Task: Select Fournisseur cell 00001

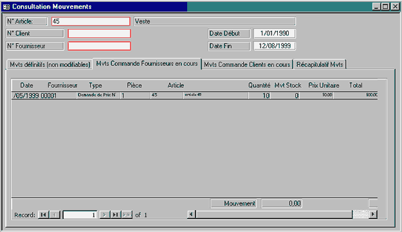Action: tap(58, 96)
